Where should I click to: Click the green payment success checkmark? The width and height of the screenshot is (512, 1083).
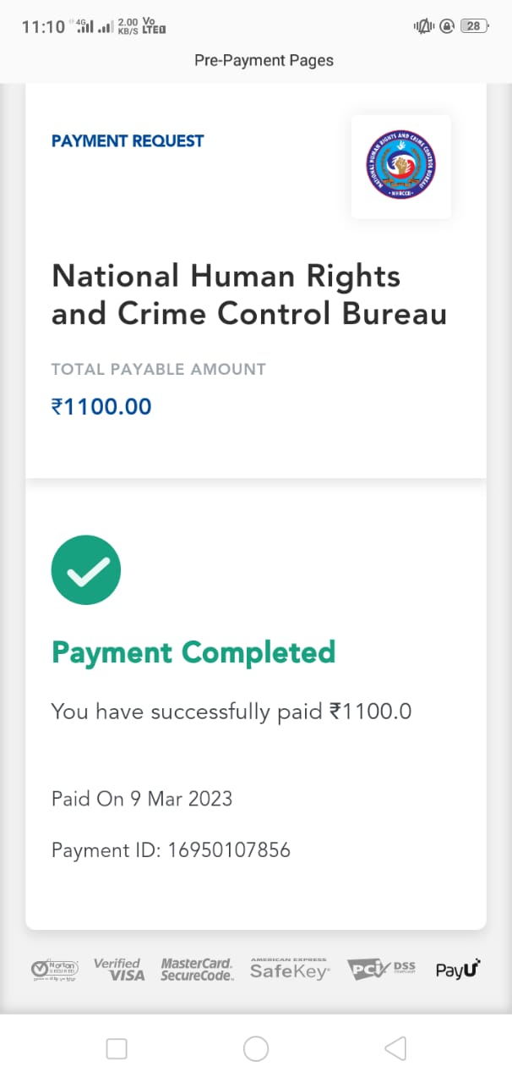coord(86,570)
